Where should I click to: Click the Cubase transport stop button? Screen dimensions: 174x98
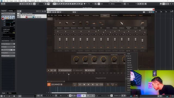pyautogui.click(x=83, y=96)
